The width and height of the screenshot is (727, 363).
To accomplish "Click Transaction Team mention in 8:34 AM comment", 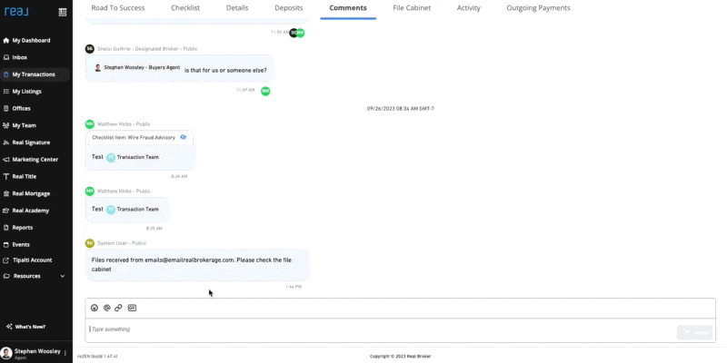I will (133, 157).
